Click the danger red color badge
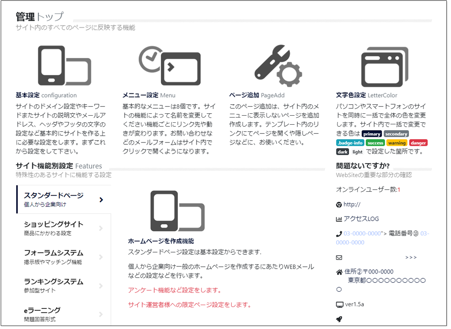The height and width of the screenshot is (329, 451). click(x=418, y=143)
